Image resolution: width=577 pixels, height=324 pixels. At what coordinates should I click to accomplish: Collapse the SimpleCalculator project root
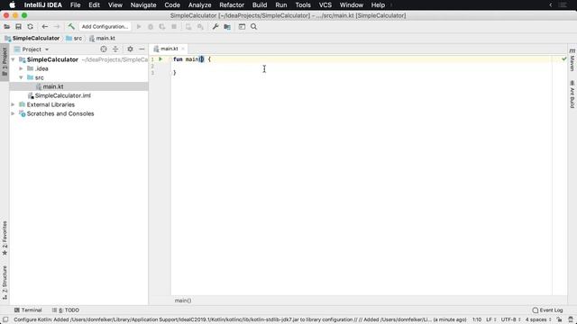tap(13, 59)
